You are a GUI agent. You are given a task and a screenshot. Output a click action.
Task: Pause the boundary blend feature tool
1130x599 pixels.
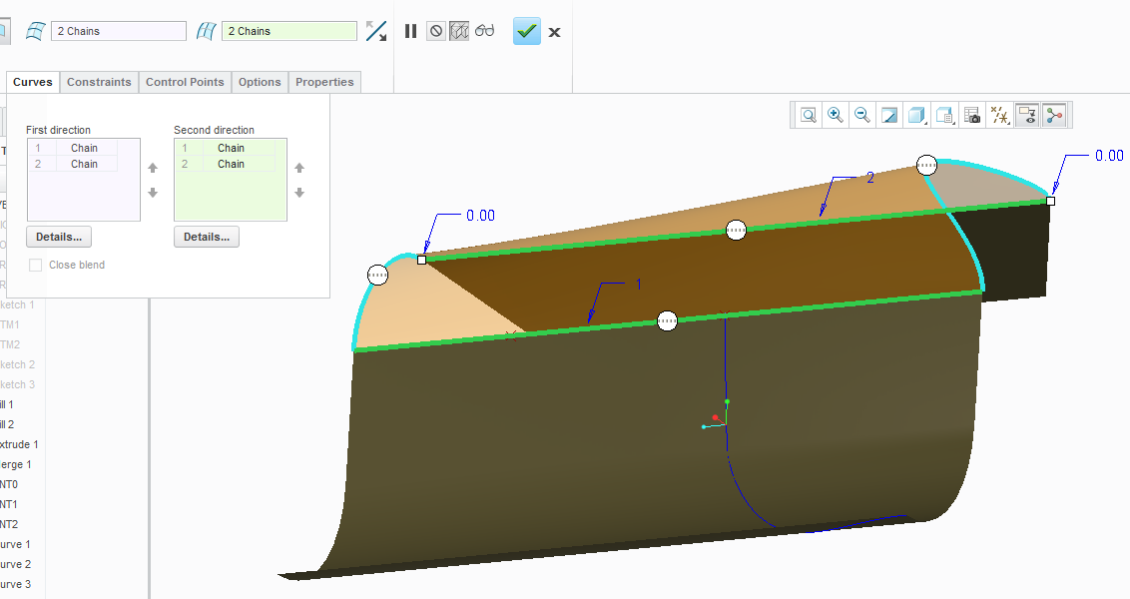click(x=411, y=31)
